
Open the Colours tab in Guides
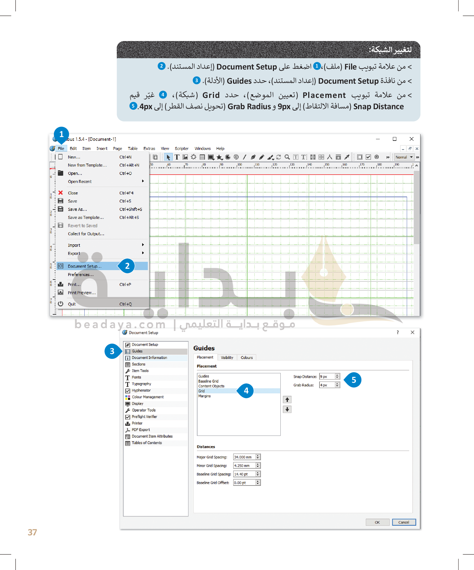(247, 358)
